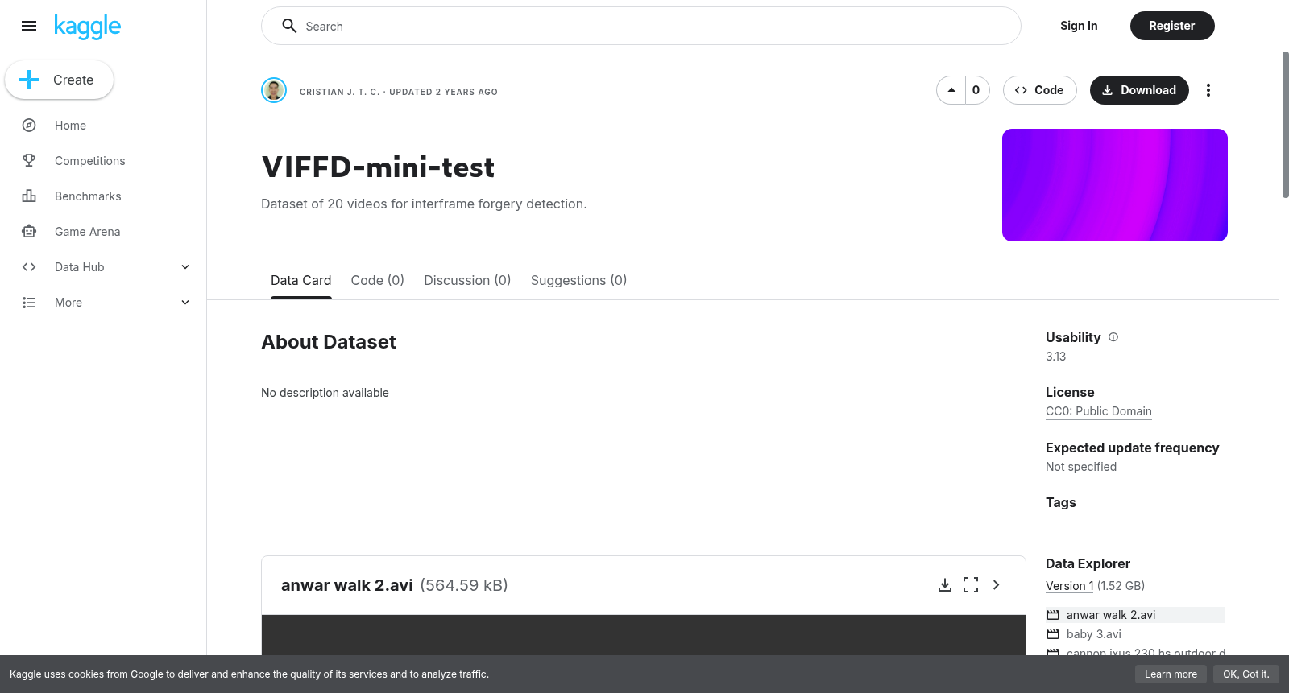Focus the Search input field
Screen dimensions: 1289x693
[x=641, y=26]
